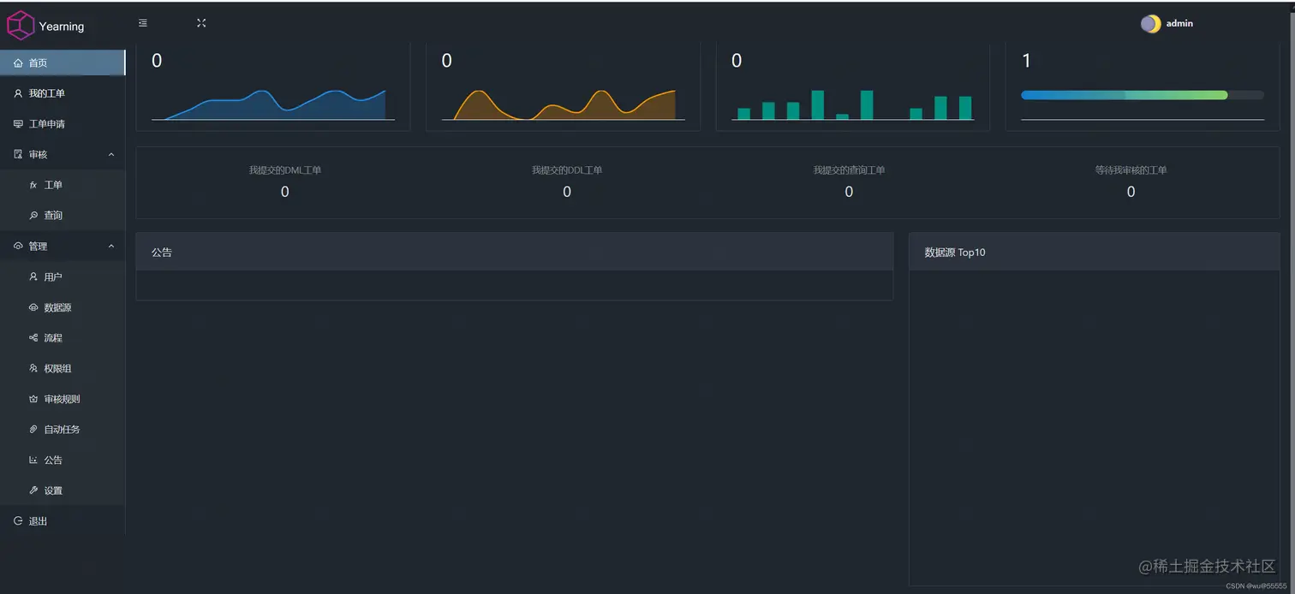Click the 我提交的DML工单 statistic
This screenshot has width=1295, height=594.
pyautogui.click(x=285, y=181)
